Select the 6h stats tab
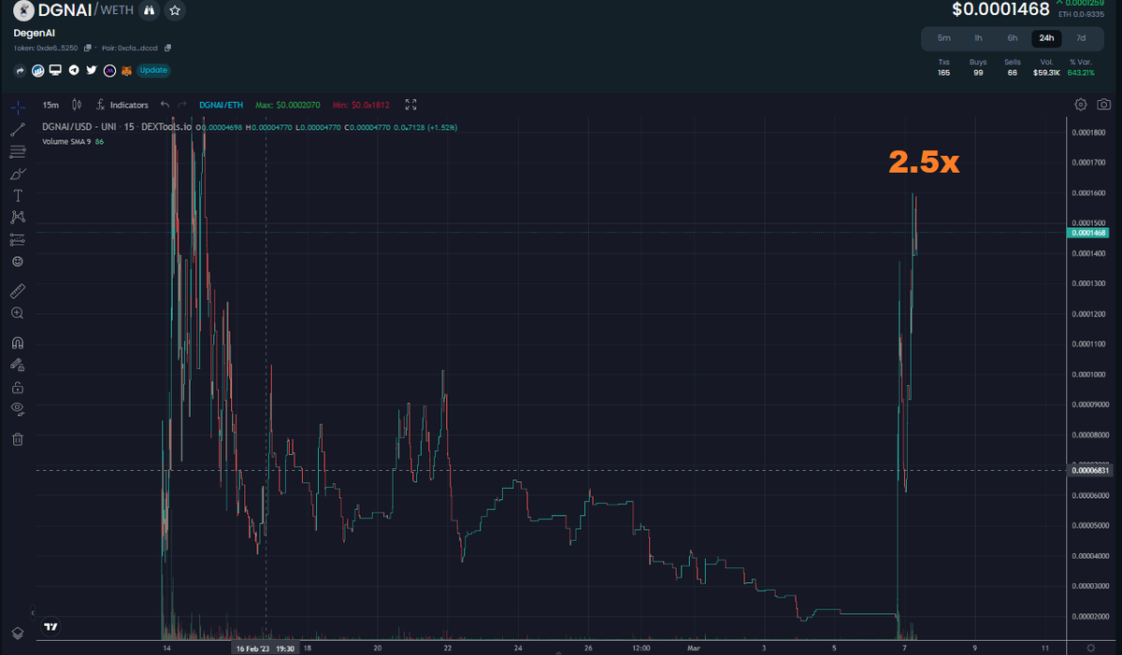 [1012, 38]
